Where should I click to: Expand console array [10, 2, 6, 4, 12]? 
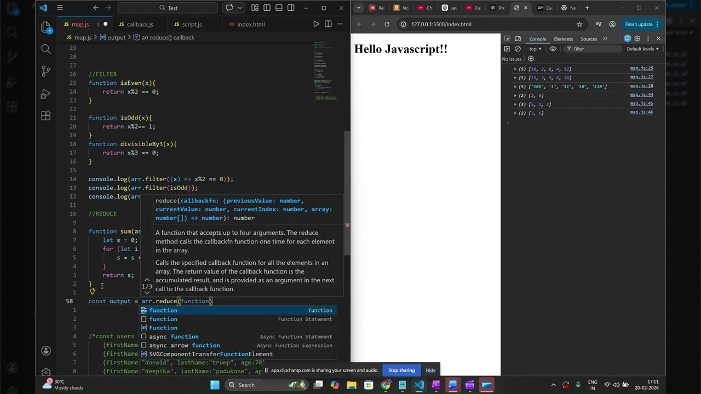click(x=515, y=69)
